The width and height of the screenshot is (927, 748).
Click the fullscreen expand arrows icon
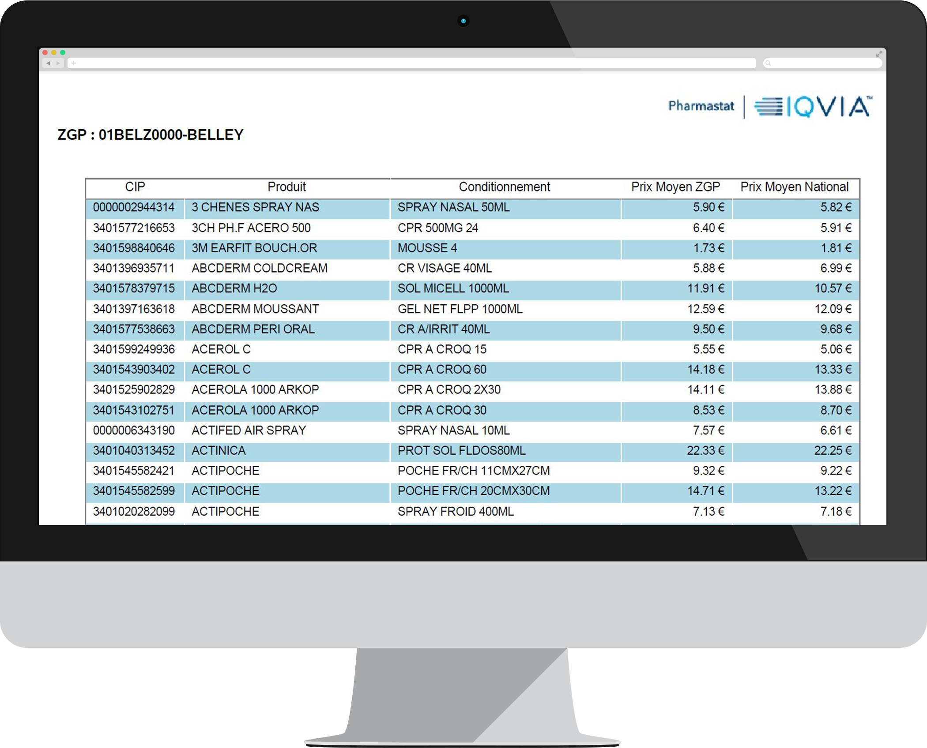[x=879, y=53]
